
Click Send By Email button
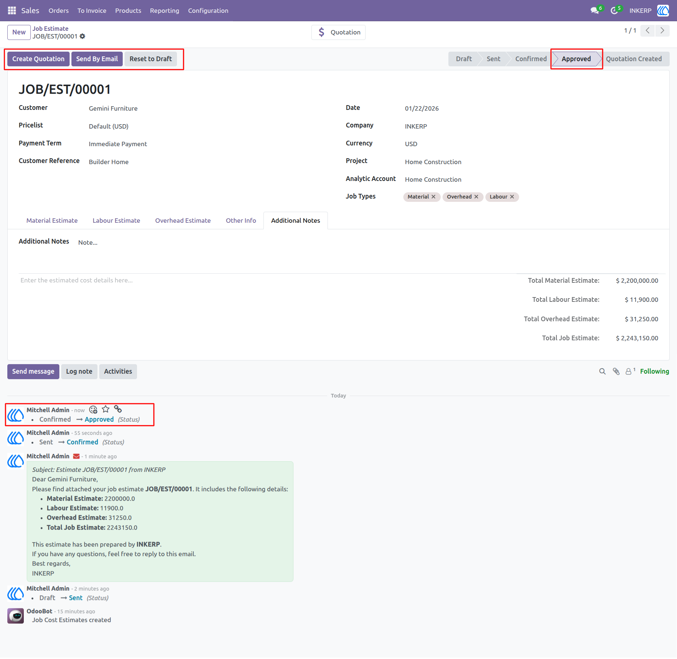[97, 59]
